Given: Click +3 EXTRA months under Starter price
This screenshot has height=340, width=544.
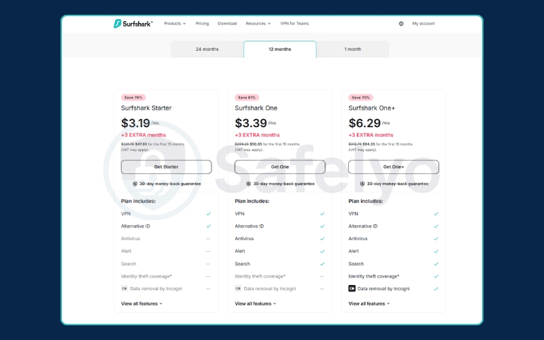Looking at the screenshot, I should [143, 135].
